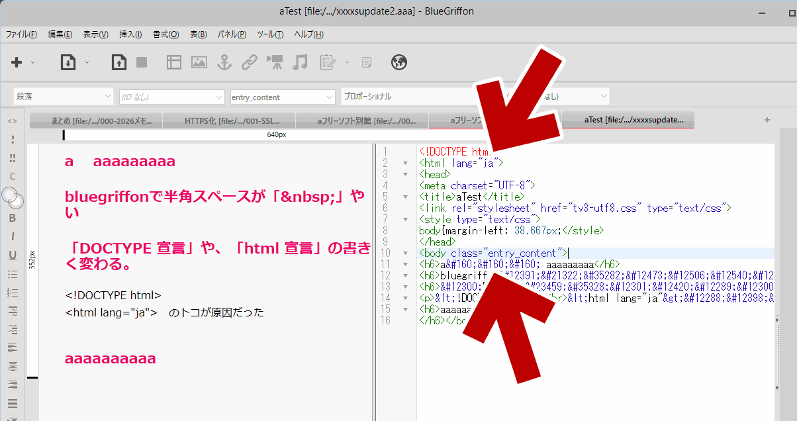Insert an image with the picture icon
Screen dimensions: 797x421
click(x=199, y=62)
